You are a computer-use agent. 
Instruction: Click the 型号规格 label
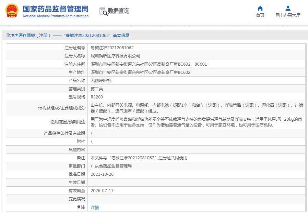[77, 97]
